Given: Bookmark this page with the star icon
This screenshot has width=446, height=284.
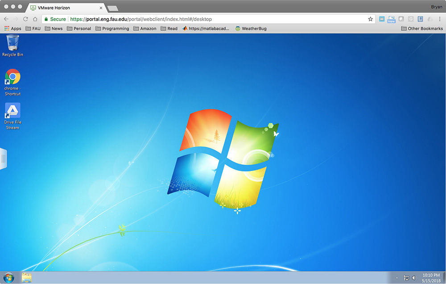Looking at the screenshot, I should pyautogui.click(x=370, y=19).
